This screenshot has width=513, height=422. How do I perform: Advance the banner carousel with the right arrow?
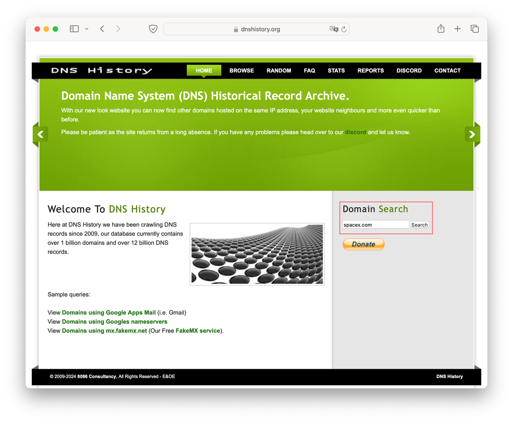pyautogui.click(x=472, y=134)
